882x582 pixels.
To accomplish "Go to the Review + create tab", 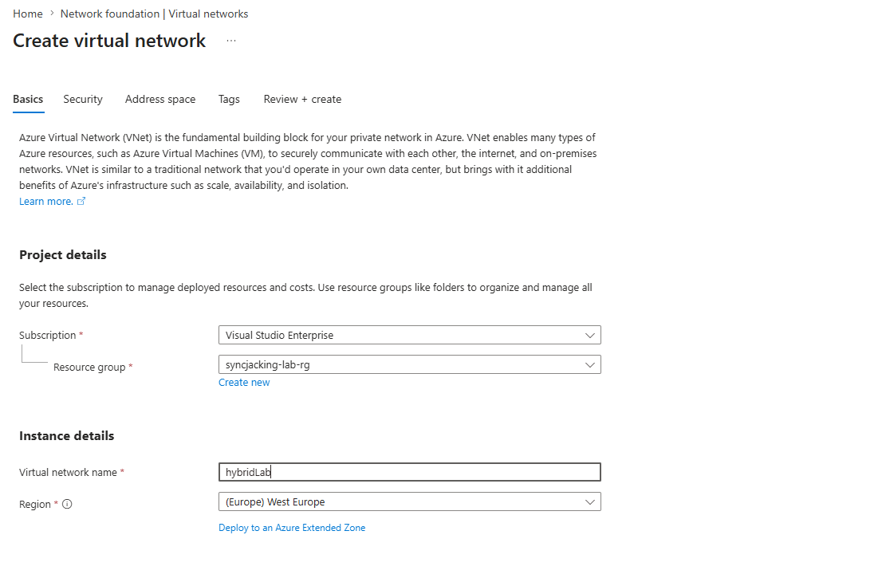I will 302,100.
